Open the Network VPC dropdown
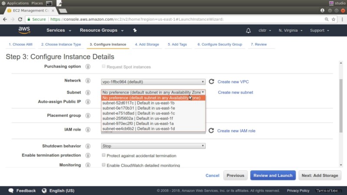 (x=153, y=81)
